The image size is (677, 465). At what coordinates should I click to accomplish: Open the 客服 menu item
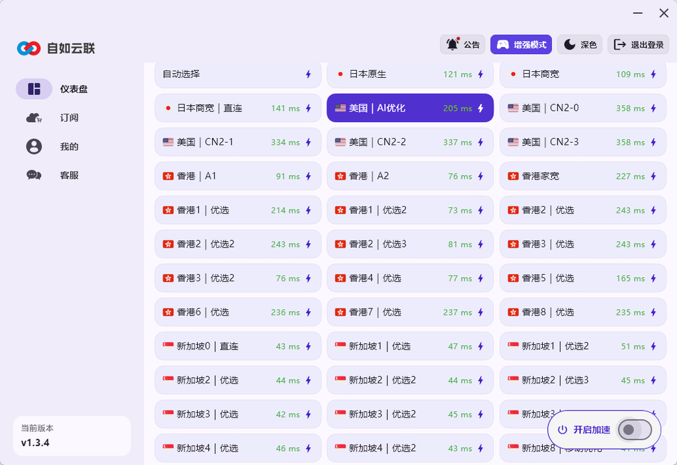coord(69,175)
